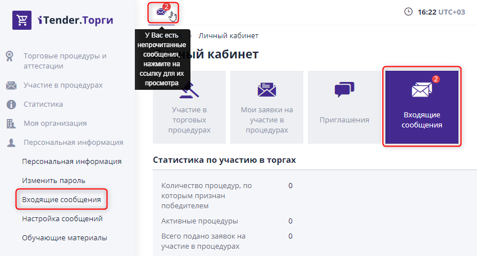Screen dimensions: 477x256
Task: Click the Личный кабинет breadcrumb
Action: pos(228,36)
